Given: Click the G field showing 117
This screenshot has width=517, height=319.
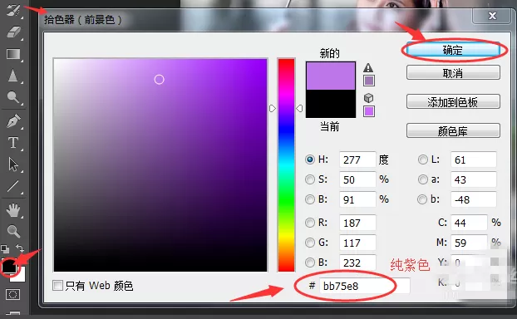Looking at the screenshot, I should [357, 243].
